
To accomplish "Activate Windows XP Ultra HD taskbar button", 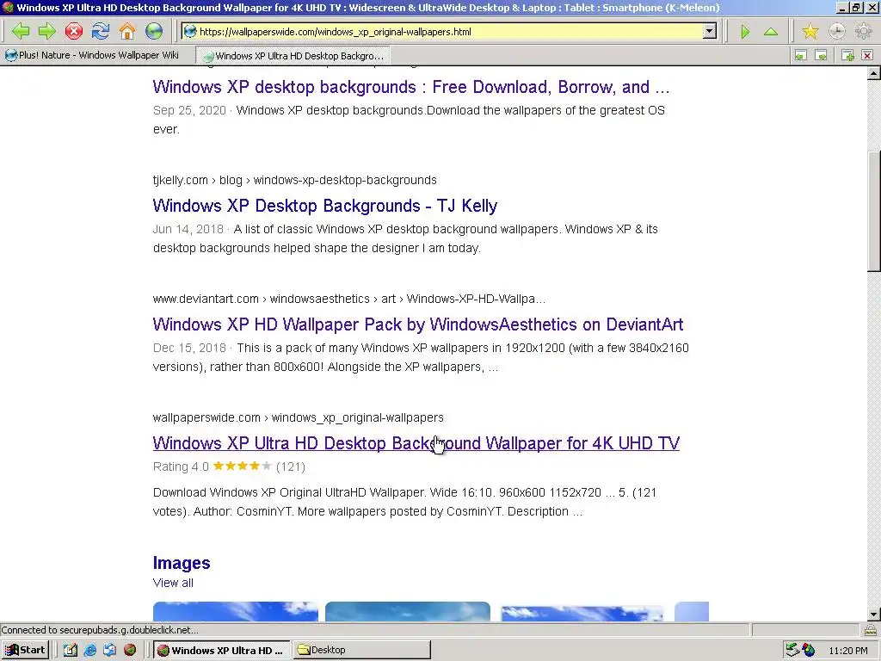I will 222,651.
